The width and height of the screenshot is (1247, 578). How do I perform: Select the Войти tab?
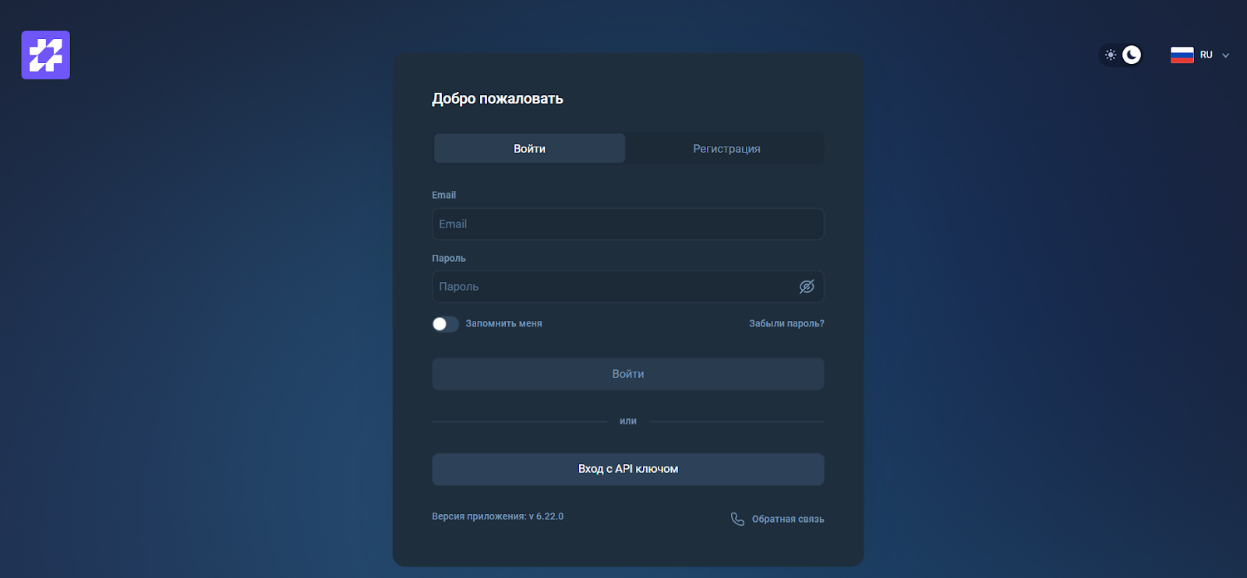pyautogui.click(x=529, y=149)
